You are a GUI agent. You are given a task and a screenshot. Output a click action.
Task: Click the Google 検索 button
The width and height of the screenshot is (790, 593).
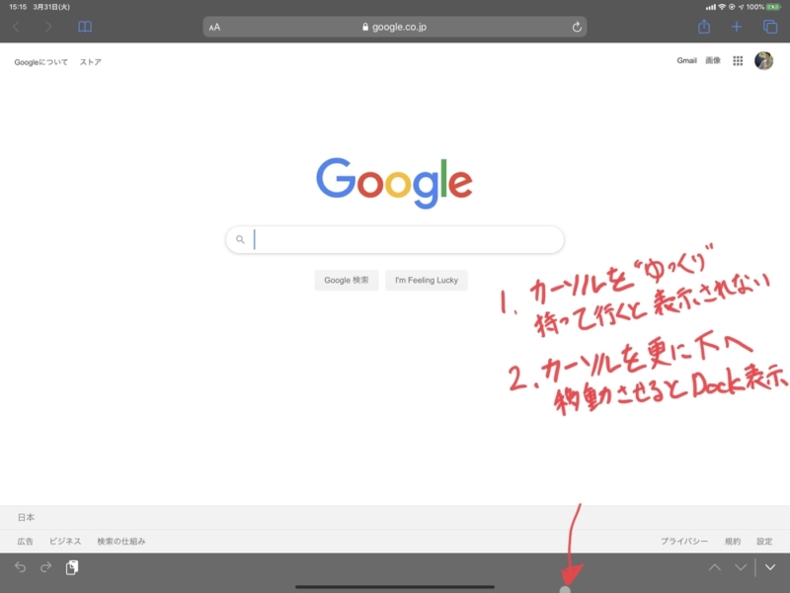(x=347, y=281)
